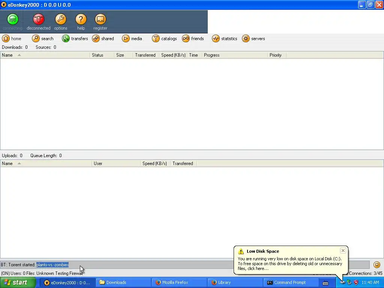This screenshot has width=384, height=288.
Task: Click the Queue Length: 0 label
Action: click(46, 156)
